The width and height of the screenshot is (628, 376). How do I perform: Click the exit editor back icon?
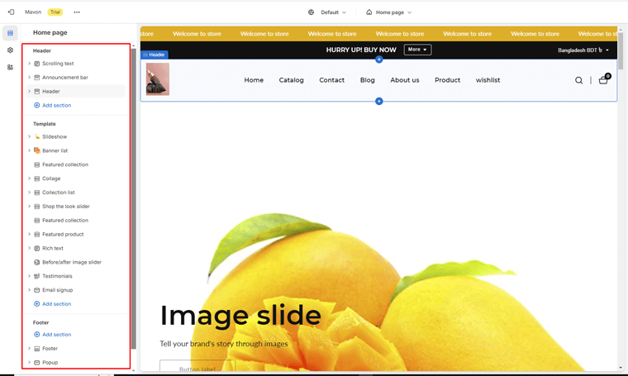coord(12,12)
